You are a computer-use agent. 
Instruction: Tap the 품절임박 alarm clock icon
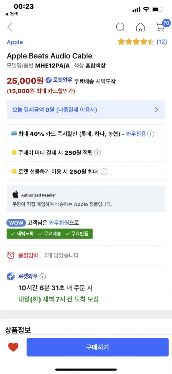coord(11,255)
